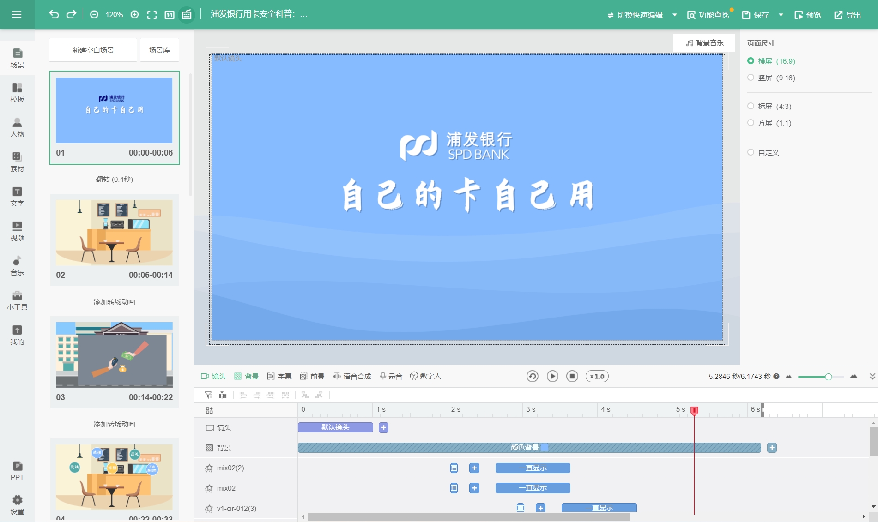
Task: Open the PPT import panel
Action: pos(17,471)
